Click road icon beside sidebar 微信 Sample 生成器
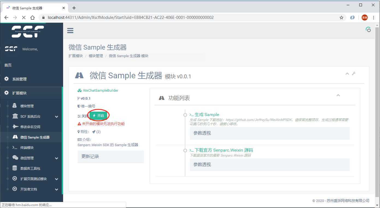The height and width of the screenshot is (208, 380). click(x=15, y=137)
